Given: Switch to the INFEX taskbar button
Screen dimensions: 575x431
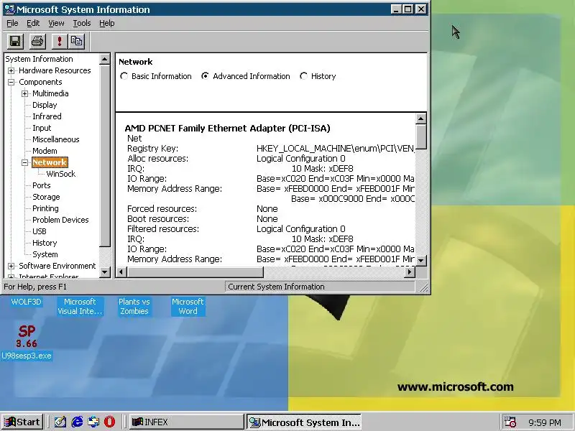Looking at the screenshot, I should click(x=186, y=422).
